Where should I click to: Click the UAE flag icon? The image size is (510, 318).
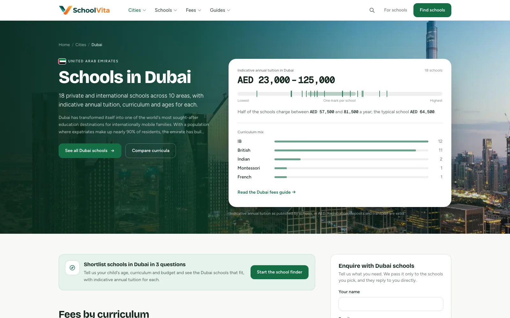62,61
